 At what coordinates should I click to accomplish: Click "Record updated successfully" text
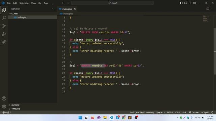coord(102,77)
